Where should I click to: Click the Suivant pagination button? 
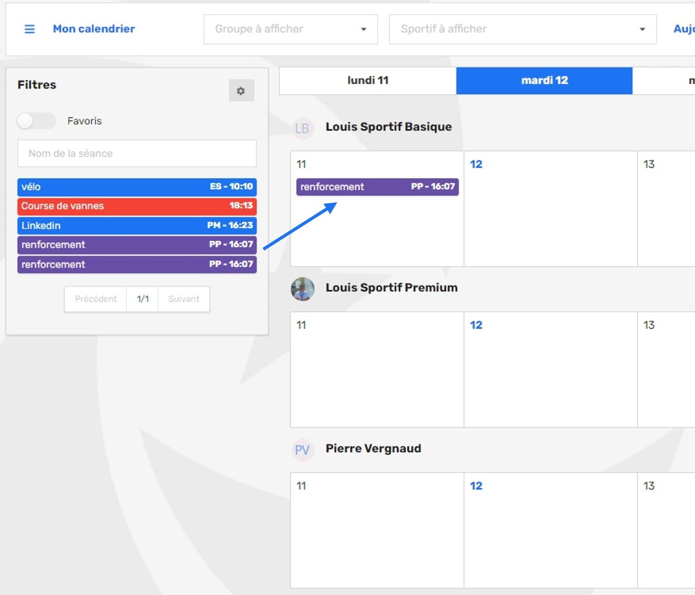tap(184, 299)
